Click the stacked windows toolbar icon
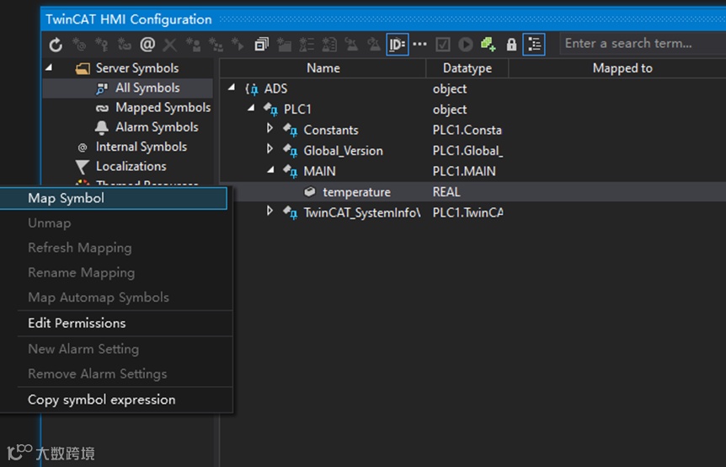The width and height of the screenshot is (726, 467). (261, 45)
